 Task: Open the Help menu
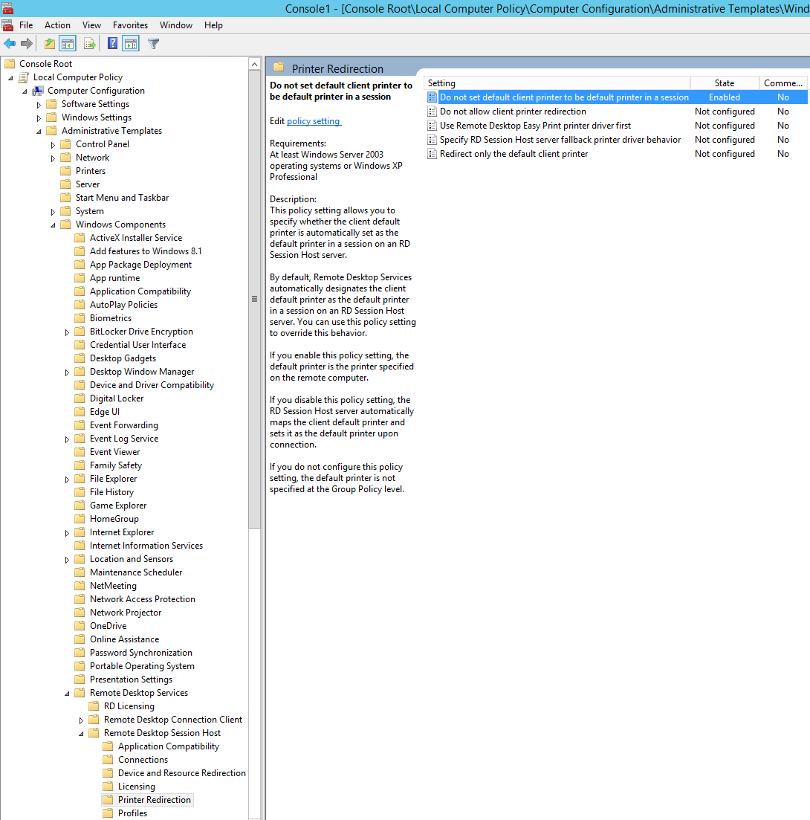213,25
